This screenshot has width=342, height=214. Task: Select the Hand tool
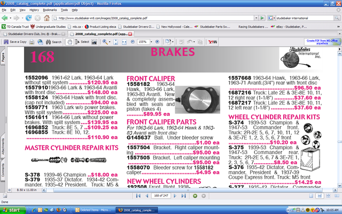point(69,42)
